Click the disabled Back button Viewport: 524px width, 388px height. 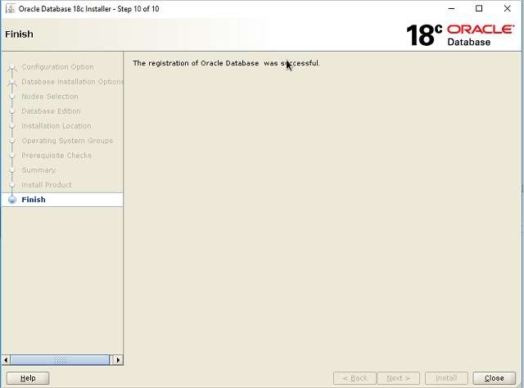coord(355,378)
